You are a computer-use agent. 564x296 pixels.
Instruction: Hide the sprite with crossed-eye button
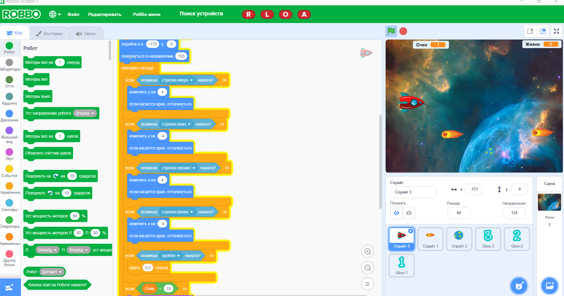coord(409,213)
